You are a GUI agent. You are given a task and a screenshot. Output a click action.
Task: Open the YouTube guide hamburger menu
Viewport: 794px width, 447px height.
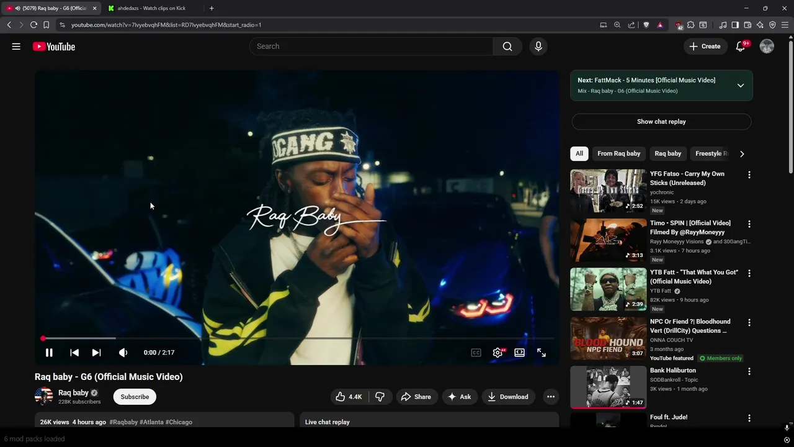pyautogui.click(x=16, y=47)
